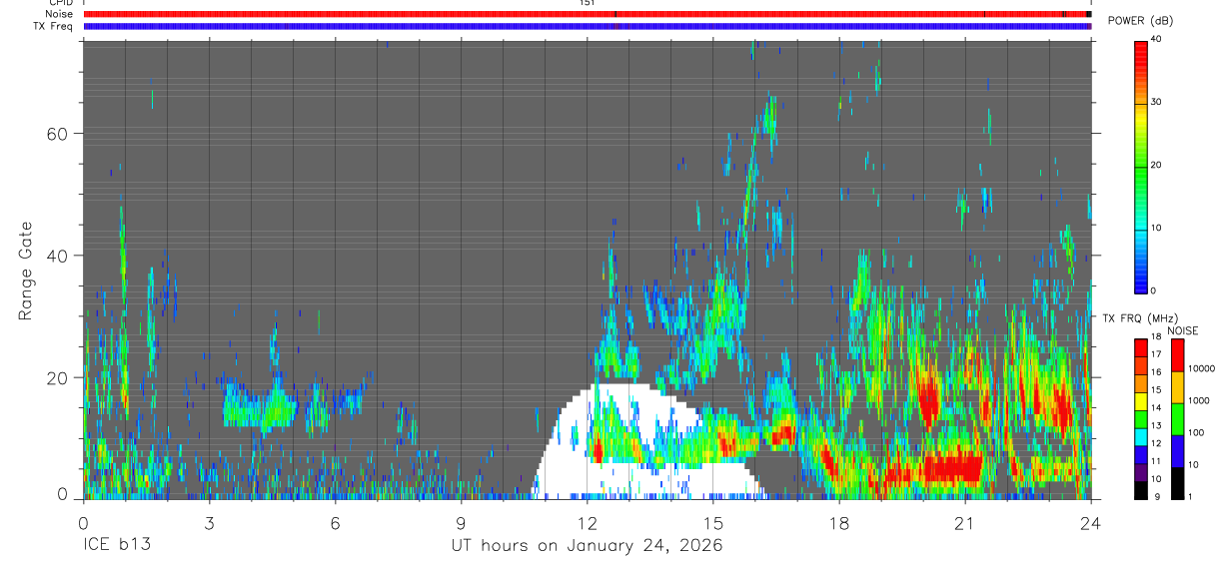Click the 9 tick on UT hours axis
The image size is (1227, 566).
(461, 523)
